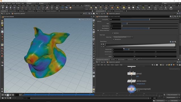
Task: Toggle the Remap Noise checkbox
Action: pyautogui.click(x=113, y=39)
